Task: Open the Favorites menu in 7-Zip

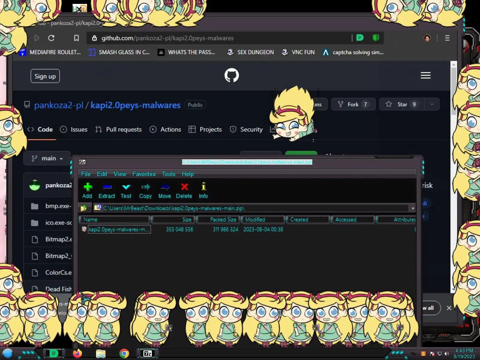Action: pos(144,174)
